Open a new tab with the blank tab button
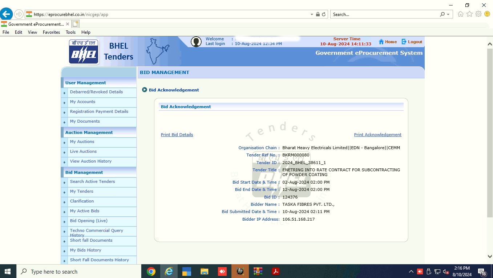 coord(76,24)
